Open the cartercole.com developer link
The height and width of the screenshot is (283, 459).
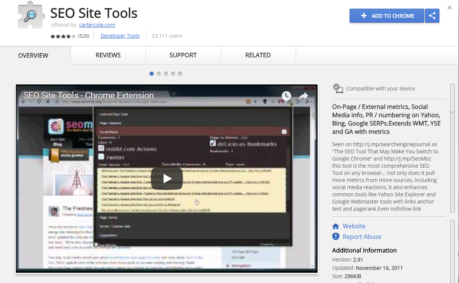97,25
